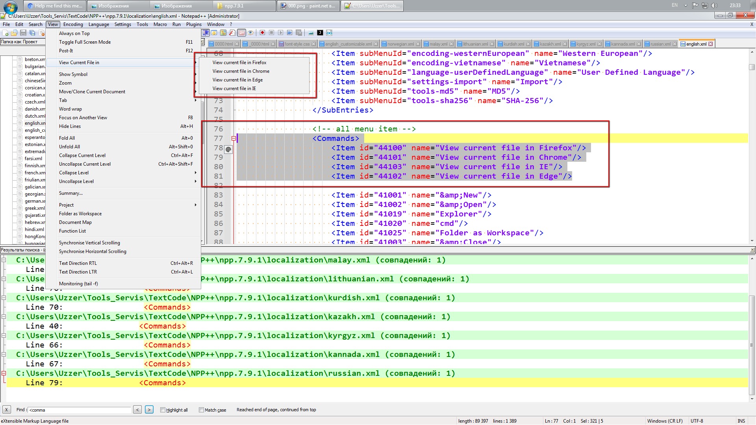Screen dimensions: 756x425
Task: Expand the Collapse Level submenu
Action: click(123, 173)
